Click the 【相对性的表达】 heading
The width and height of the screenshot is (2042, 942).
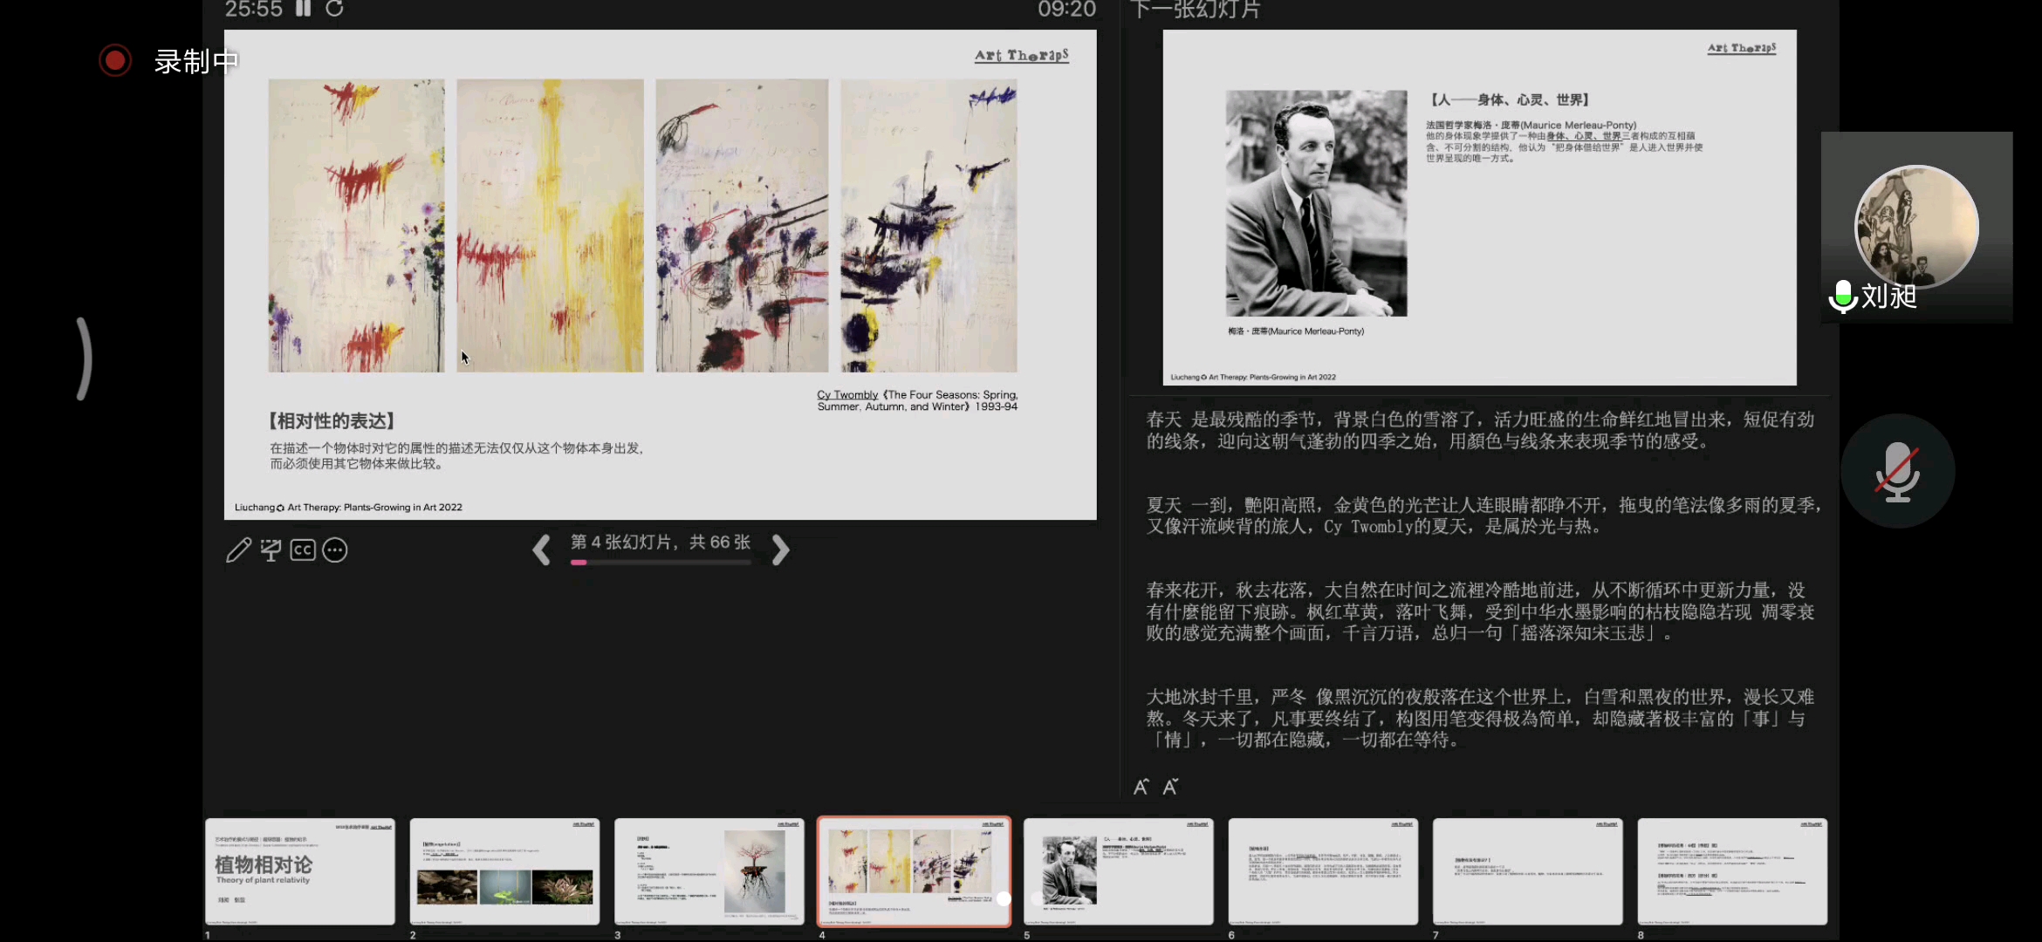click(x=332, y=421)
